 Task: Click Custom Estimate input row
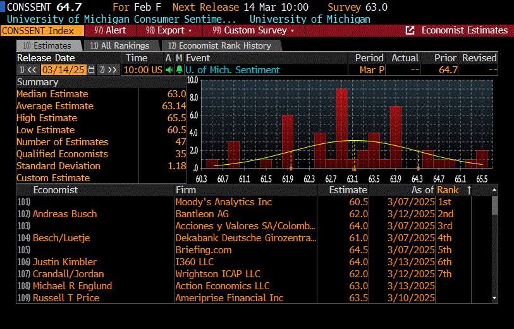click(101, 177)
